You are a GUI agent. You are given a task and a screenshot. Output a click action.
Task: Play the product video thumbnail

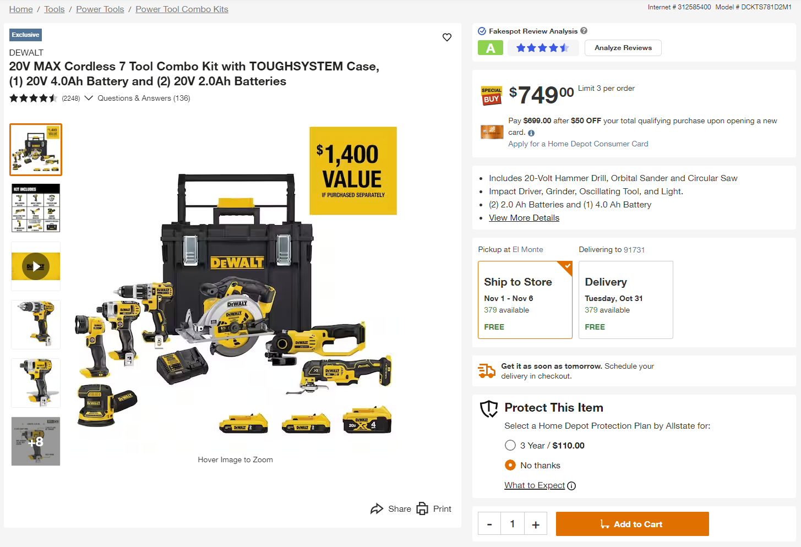click(x=36, y=266)
